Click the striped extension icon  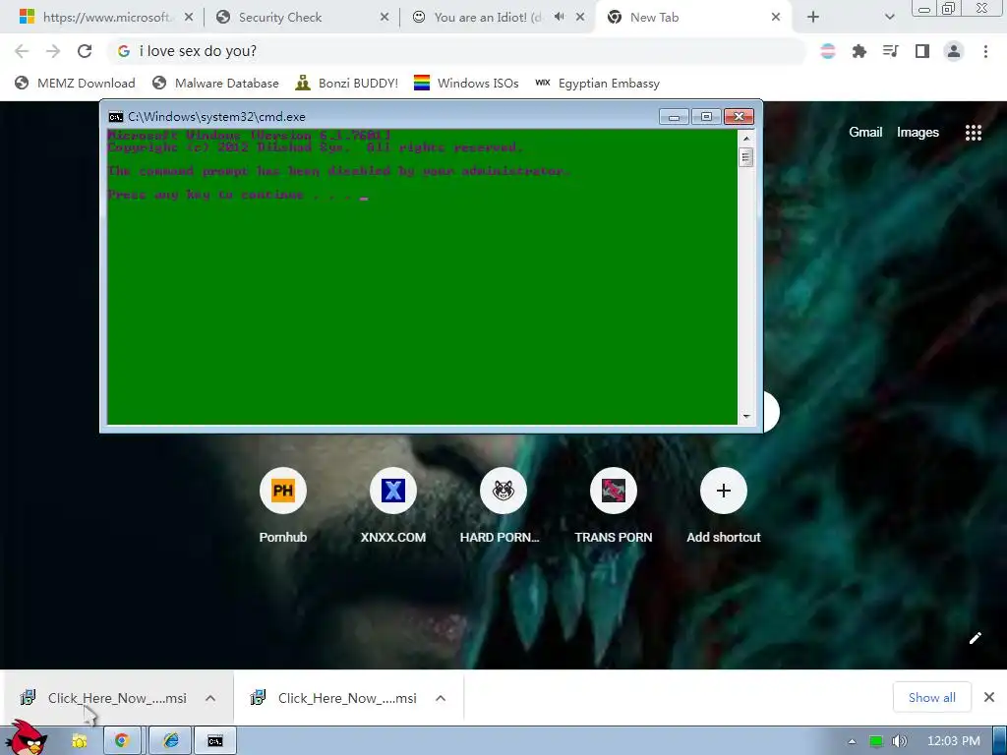coord(828,51)
